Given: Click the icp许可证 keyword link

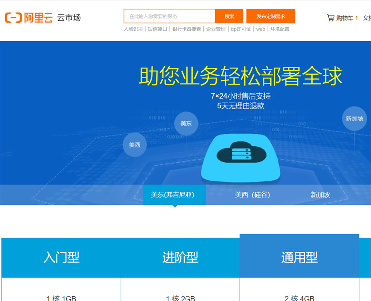Looking at the screenshot, I should 240,29.
